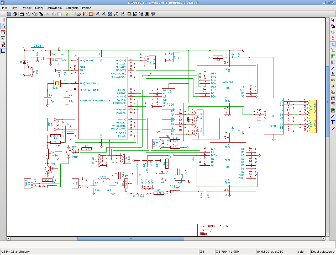
Task: Switch units to inches
Action: (x=3, y=26)
